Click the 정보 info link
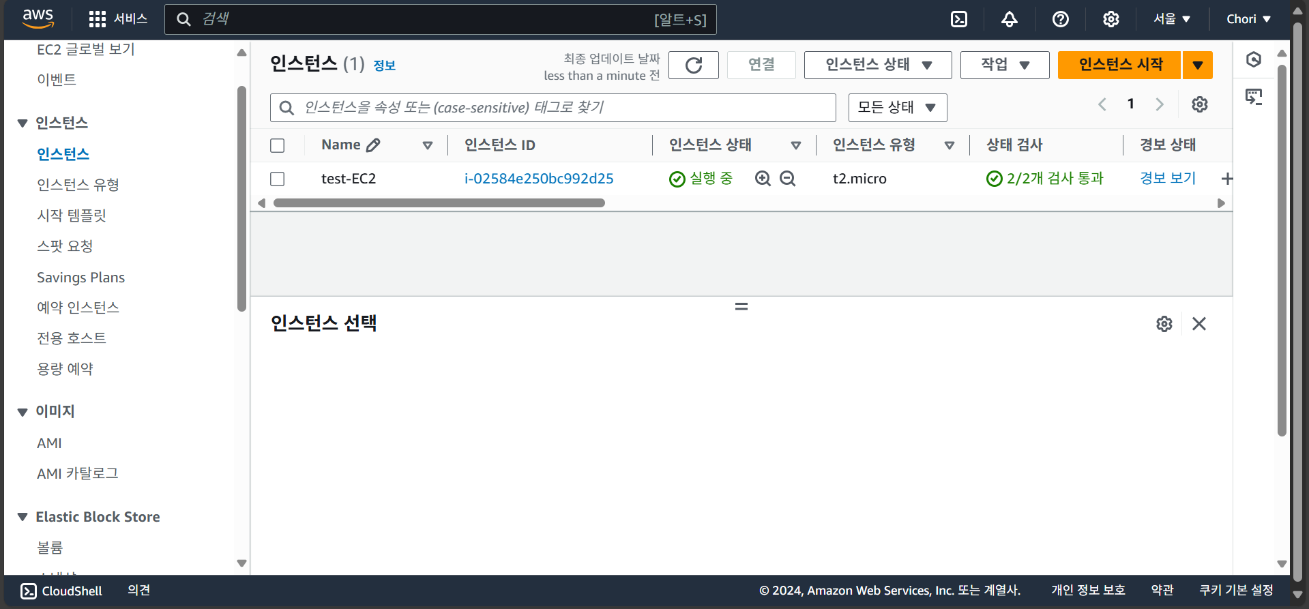Viewport: 1309px width, 609px height. (x=384, y=65)
